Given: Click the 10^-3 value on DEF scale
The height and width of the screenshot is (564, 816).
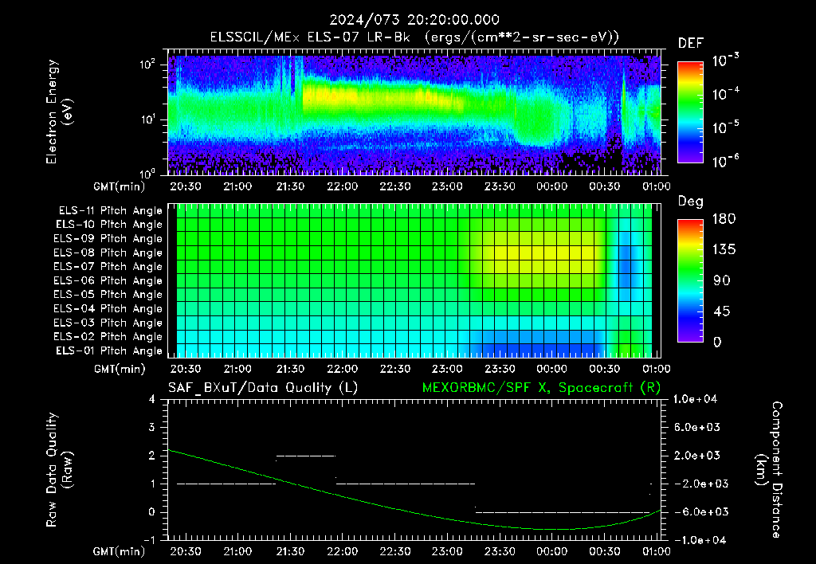Looking at the screenshot, I should click(x=726, y=59).
